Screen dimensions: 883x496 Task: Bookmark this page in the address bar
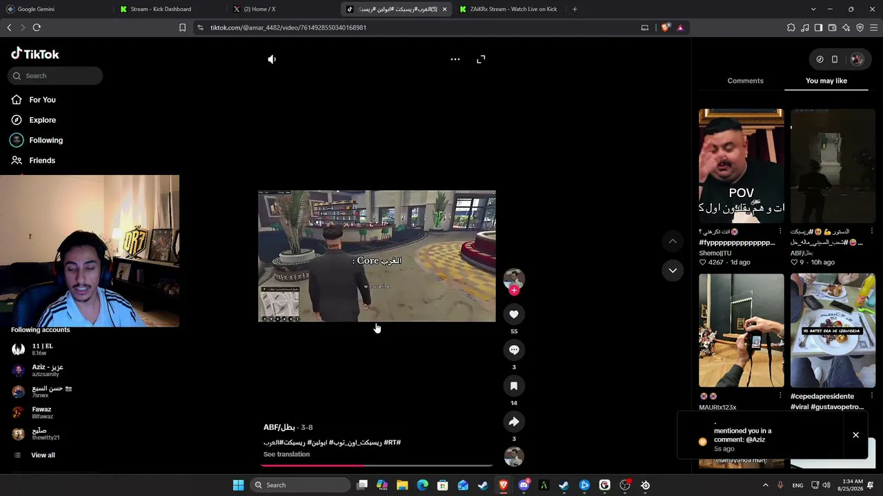click(x=182, y=28)
